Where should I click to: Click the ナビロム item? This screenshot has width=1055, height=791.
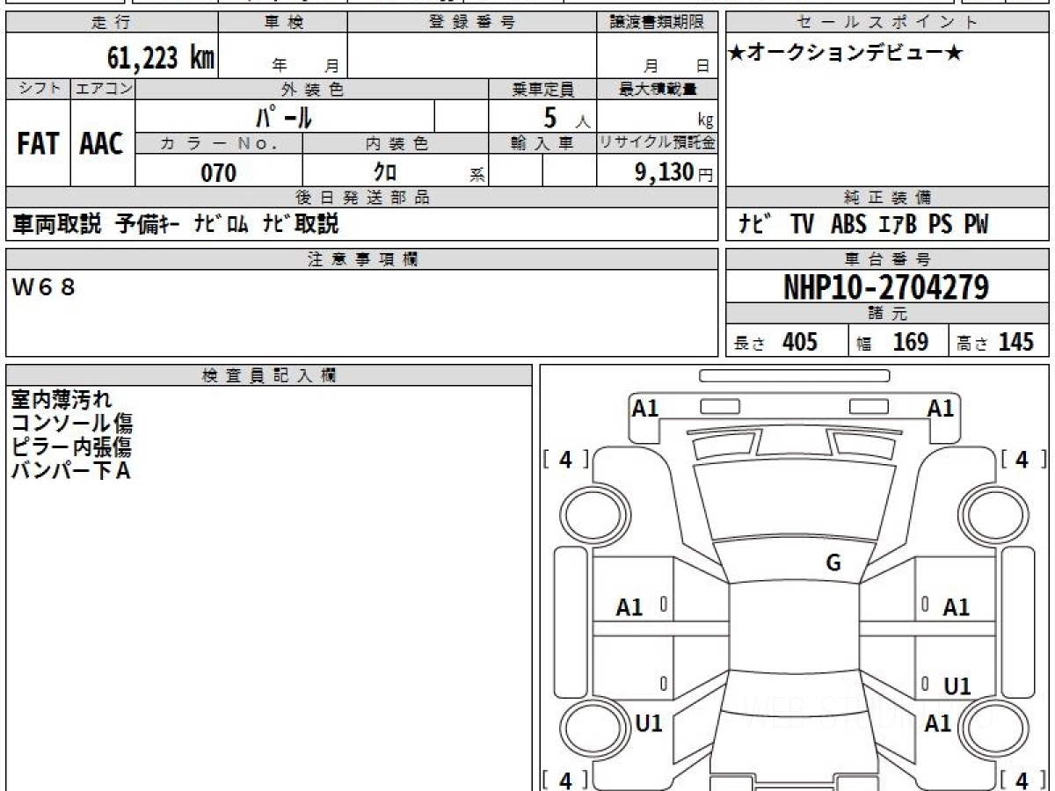coord(221,224)
